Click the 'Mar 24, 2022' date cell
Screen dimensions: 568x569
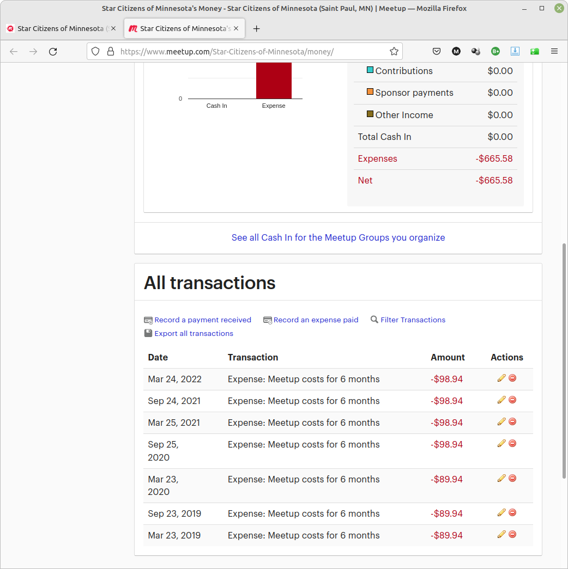174,379
